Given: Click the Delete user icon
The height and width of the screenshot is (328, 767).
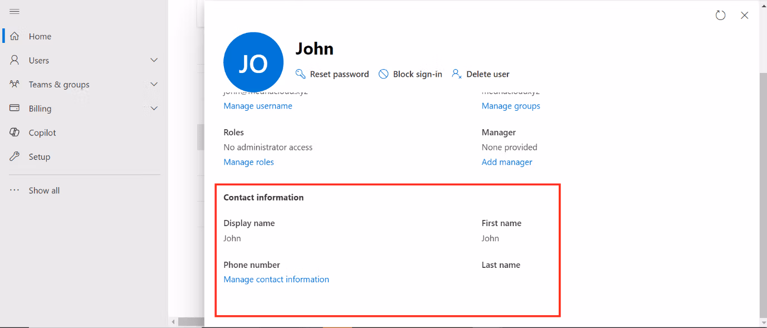Looking at the screenshot, I should coord(457,74).
